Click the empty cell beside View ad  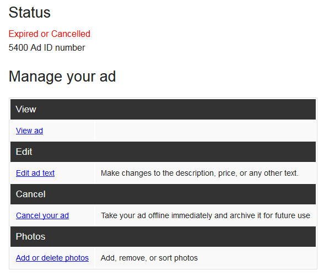[206, 131]
